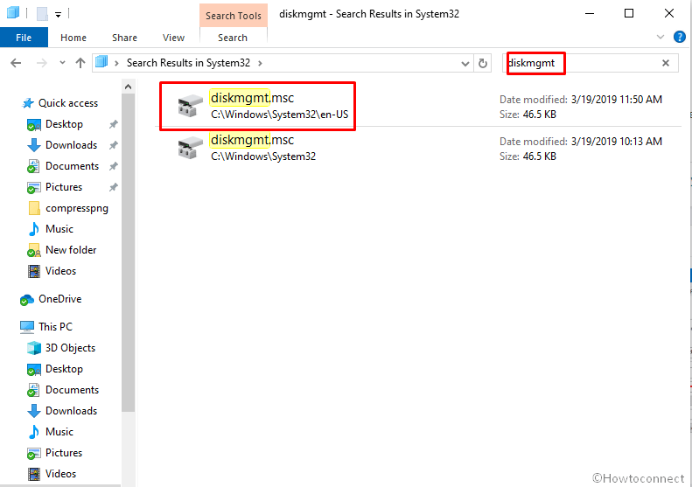
Task: Open Music under Quick access
Action: 59,229
